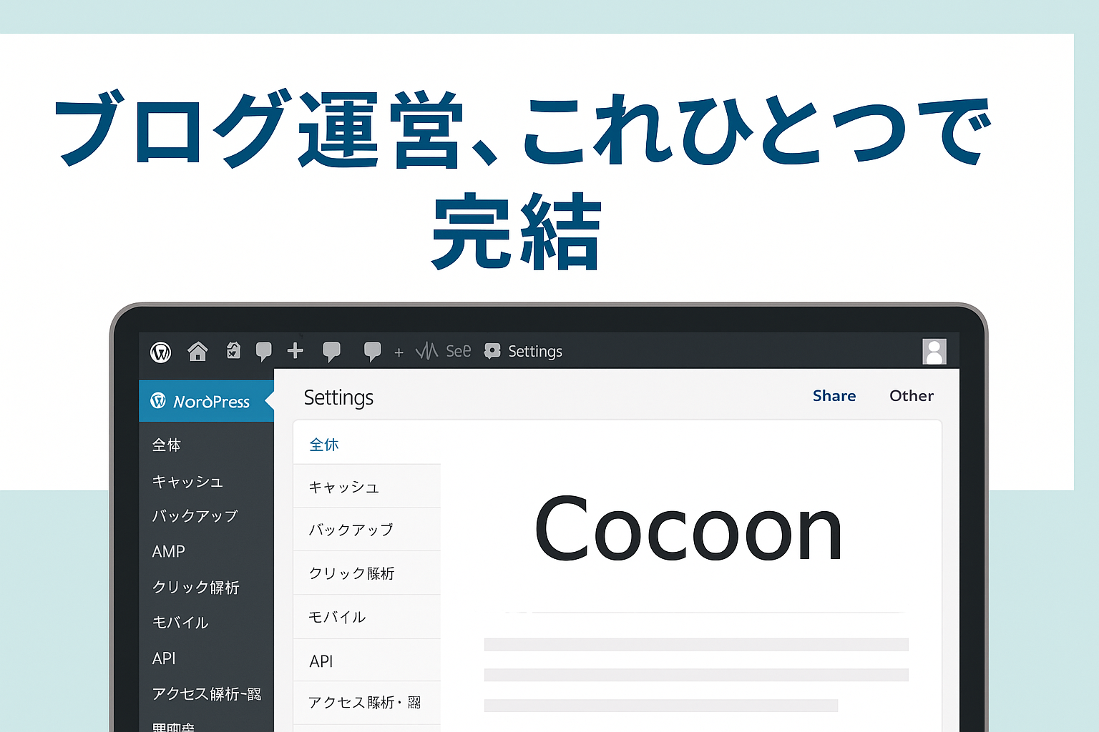
Task: Select バックアップ in the dark sidebar
Action: pyautogui.click(x=195, y=515)
